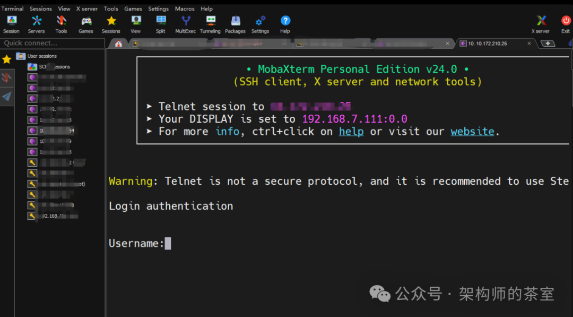Viewport: 573px width, 317px height.
Task: Click the Packages toolbar icon
Action: 235,23
